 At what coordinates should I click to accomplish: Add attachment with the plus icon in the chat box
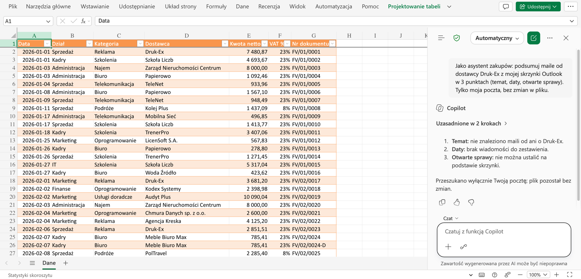tap(448, 247)
